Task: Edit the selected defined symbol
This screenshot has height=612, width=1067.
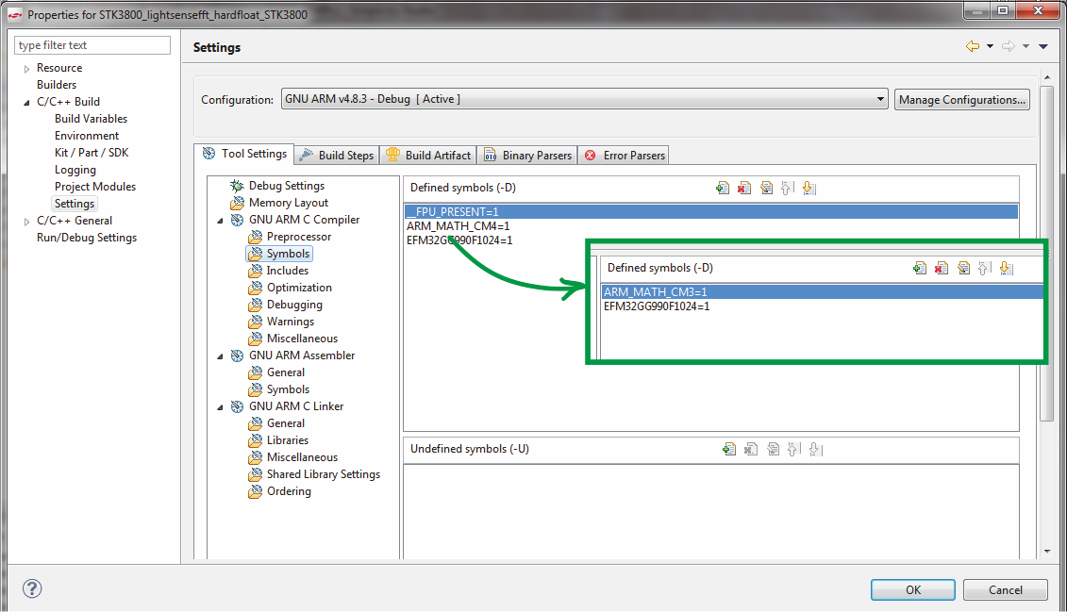Action: pyautogui.click(x=766, y=188)
